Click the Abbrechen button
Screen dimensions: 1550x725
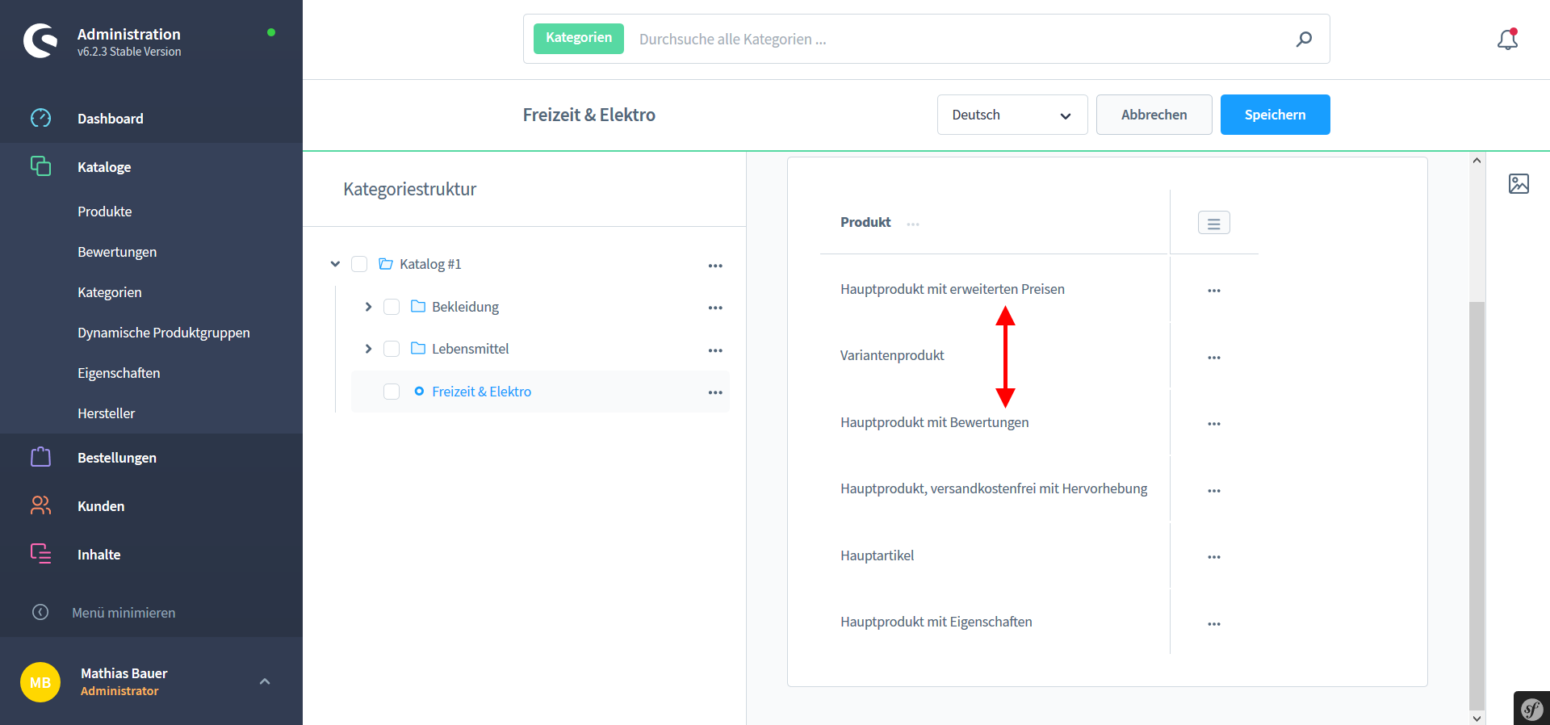click(1154, 115)
